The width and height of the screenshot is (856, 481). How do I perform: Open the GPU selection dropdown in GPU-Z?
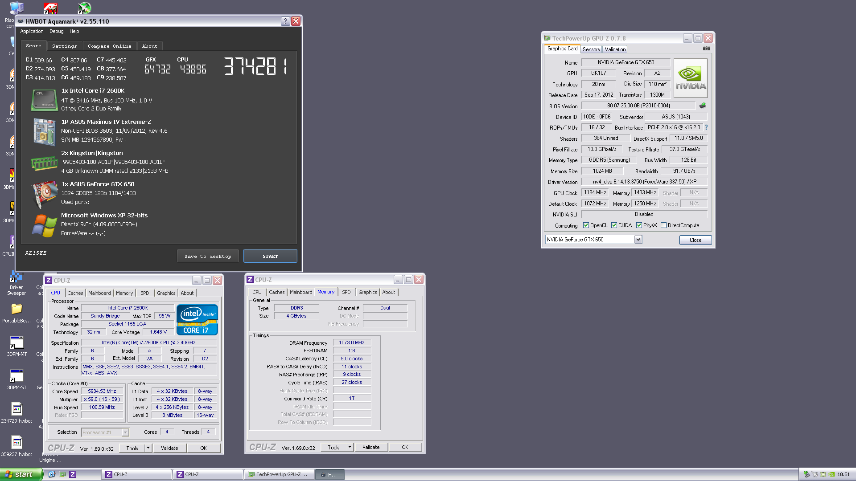coord(638,240)
